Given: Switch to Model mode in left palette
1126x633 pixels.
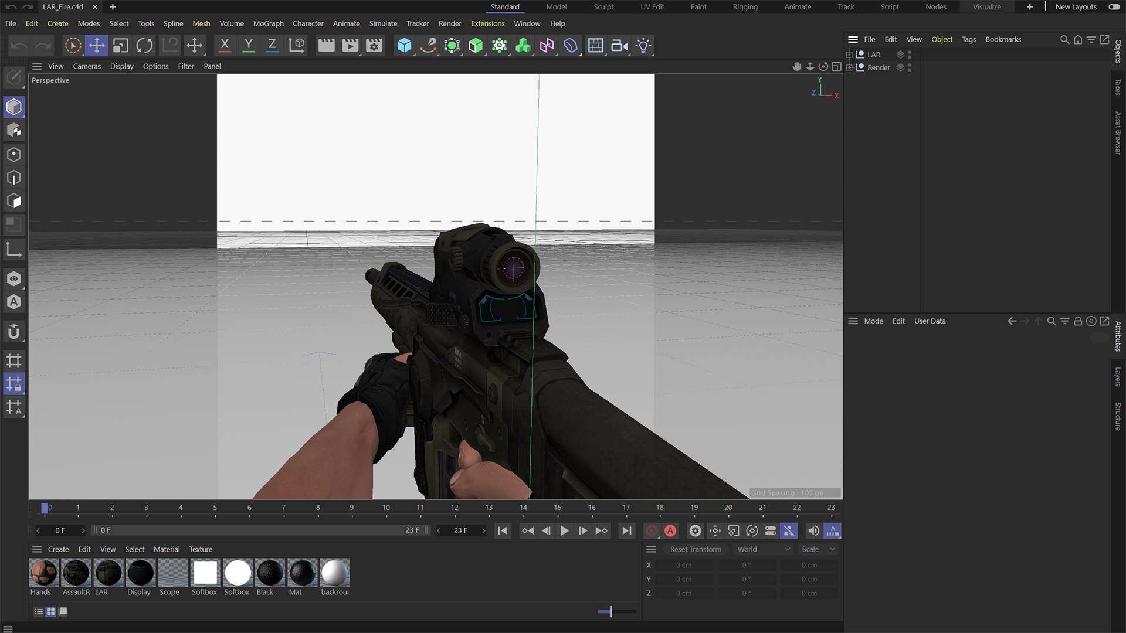Looking at the screenshot, I should [14, 107].
